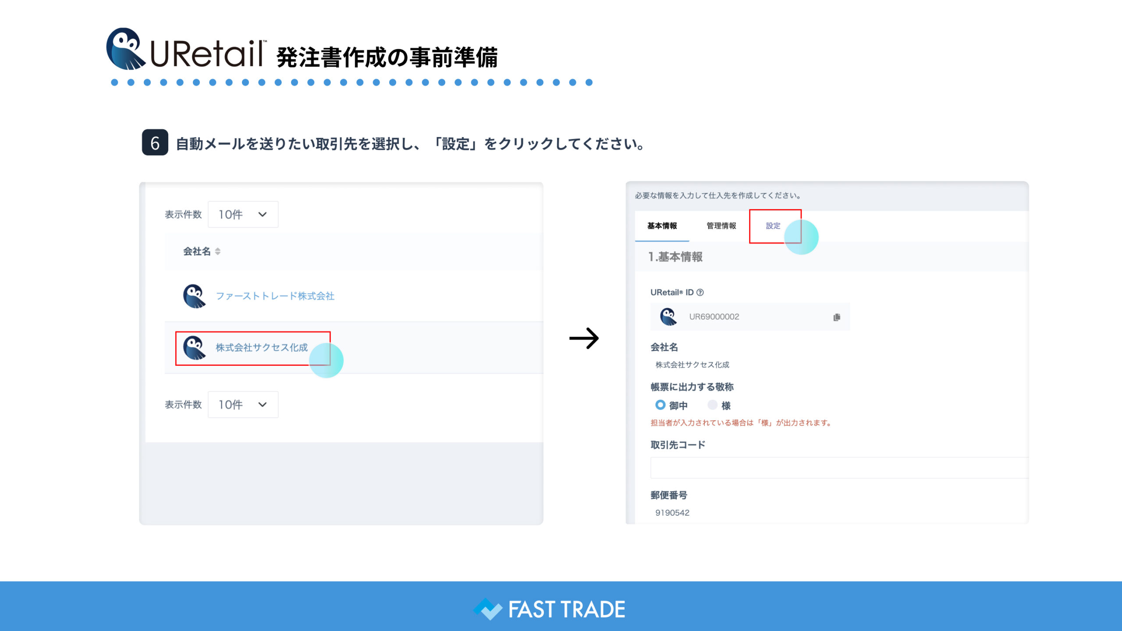Switch to the 管理情報 tab

[721, 226]
